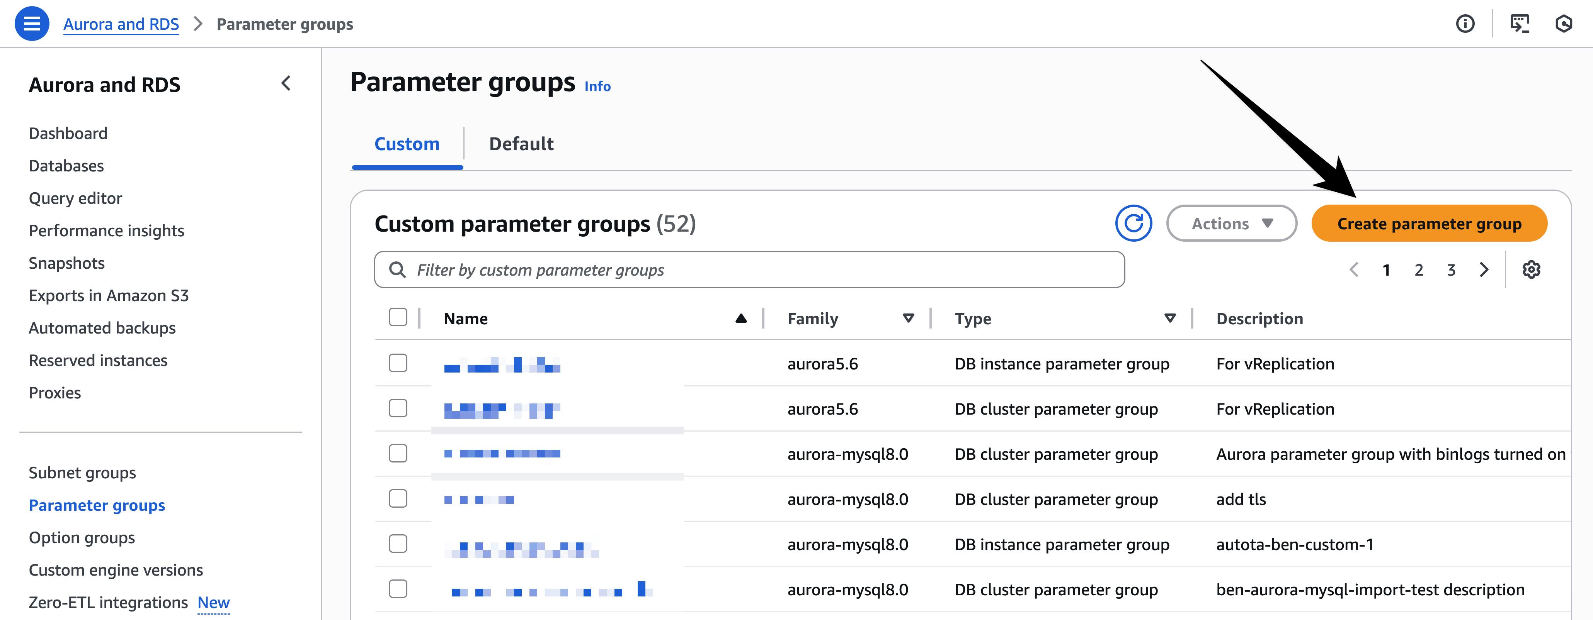Image resolution: width=1593 pixels, height=620 pixels.
Task: Go to next page of results
Action: (x=1484, y=270)
